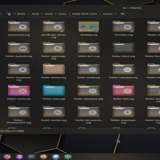Open the purple app icon in taskbar
Screen dimensions: 160x160
pyautogui.click(x=19, y=157)
